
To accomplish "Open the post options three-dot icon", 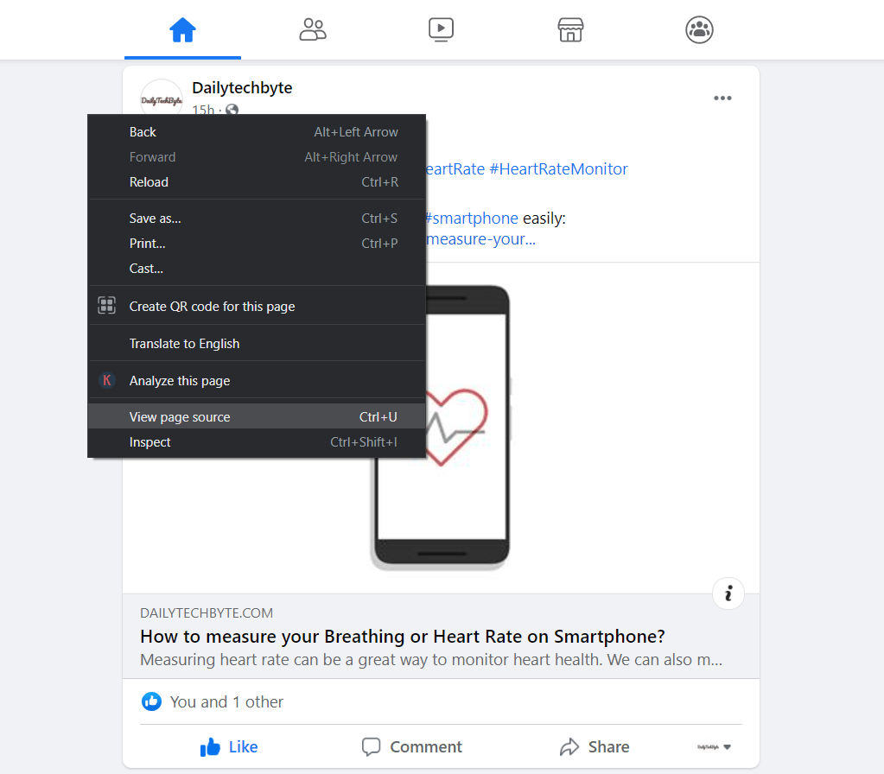I will pyautogui.click(x=722, y=98).
